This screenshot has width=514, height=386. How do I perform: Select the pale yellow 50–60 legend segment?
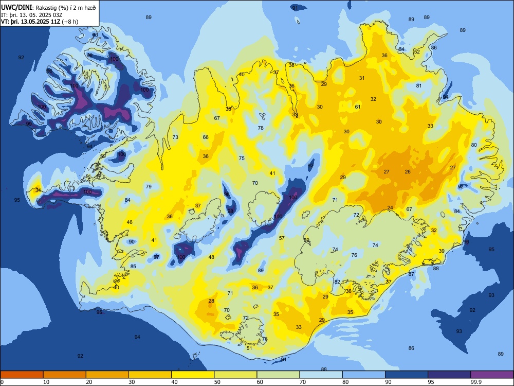[x=235, y=375]
